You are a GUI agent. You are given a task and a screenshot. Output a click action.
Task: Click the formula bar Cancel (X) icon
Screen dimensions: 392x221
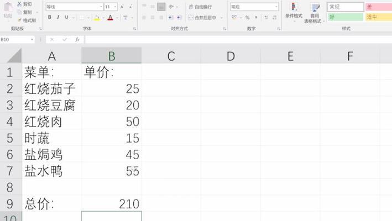(52, 39)
